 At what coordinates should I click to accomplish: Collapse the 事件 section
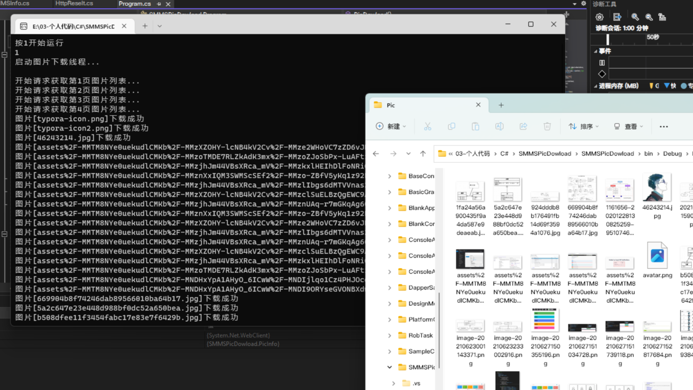click(x=595, y=51)
